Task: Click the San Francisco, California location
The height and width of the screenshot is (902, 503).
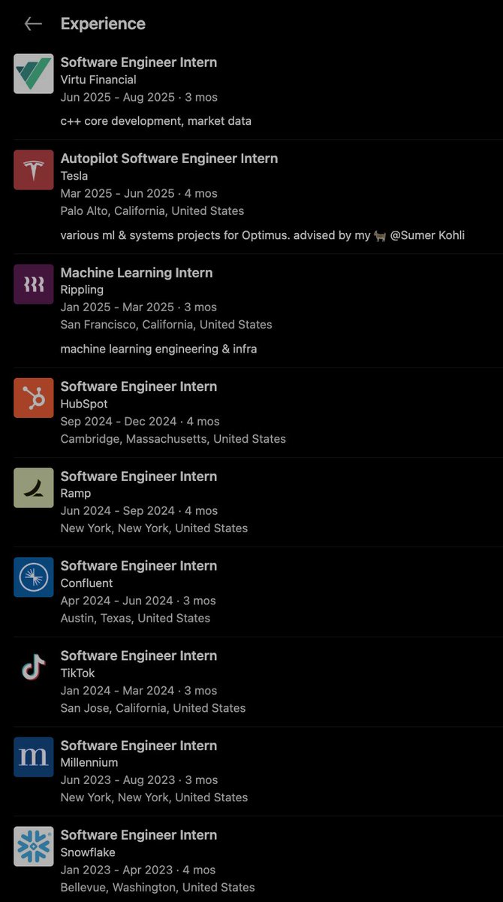Action: click(167, 325)
